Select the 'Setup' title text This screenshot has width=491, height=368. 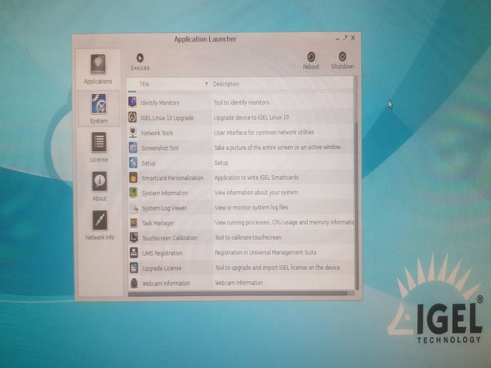point(148,163)
